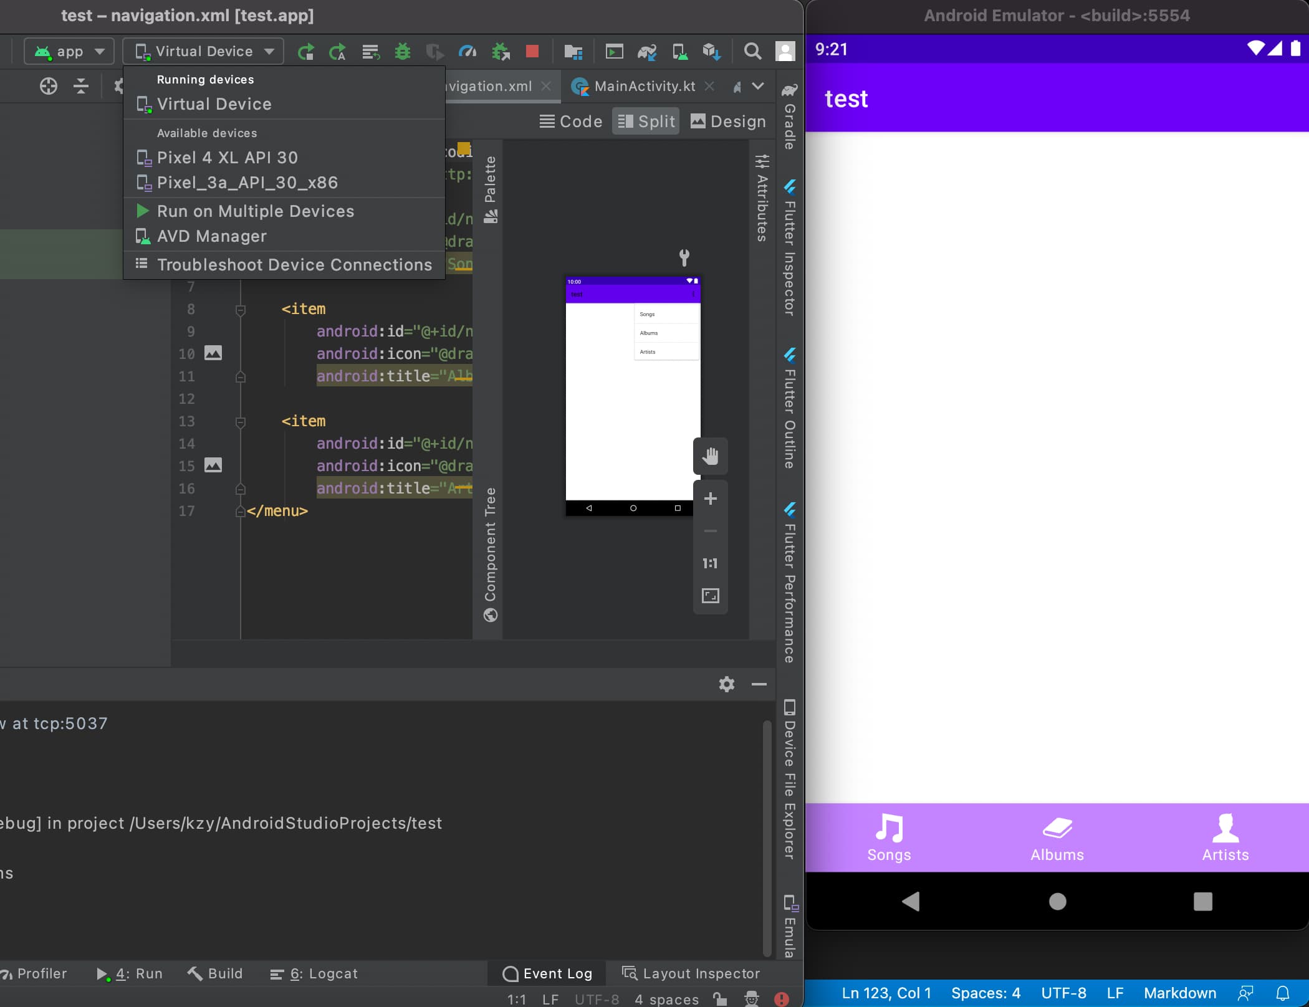This screenshot has width=1309, height=1007.
Task: Toggle the Gradle tool window
Action: (789, 117)
